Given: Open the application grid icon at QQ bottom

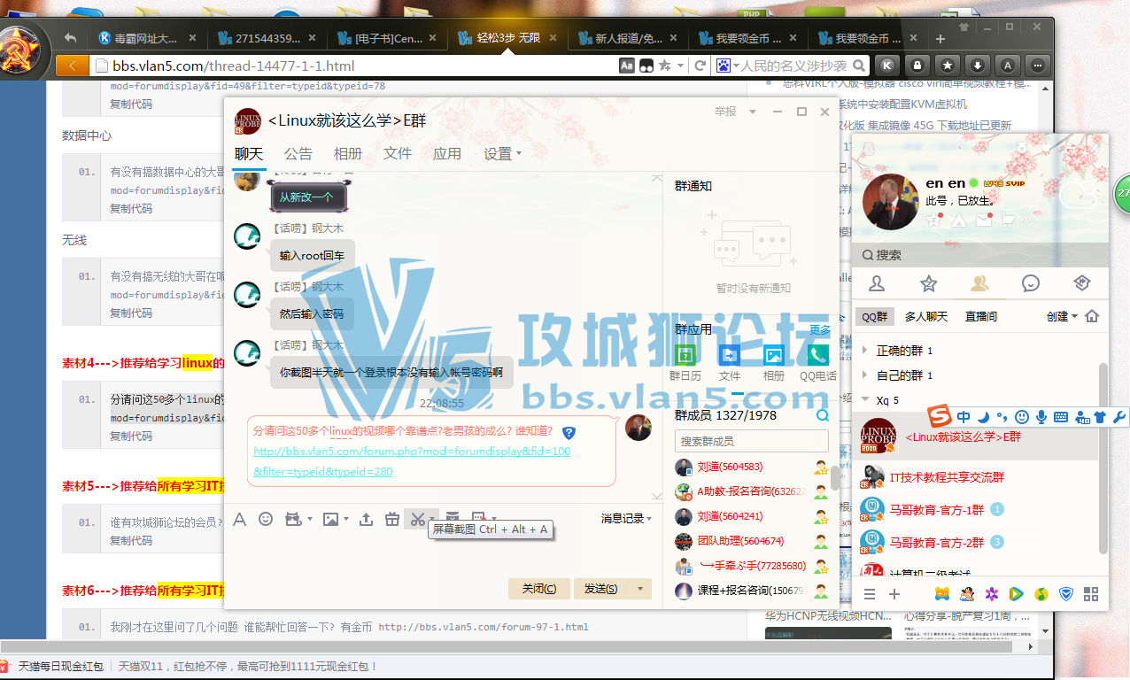Looking at the screenshot, I should 1091,594.
